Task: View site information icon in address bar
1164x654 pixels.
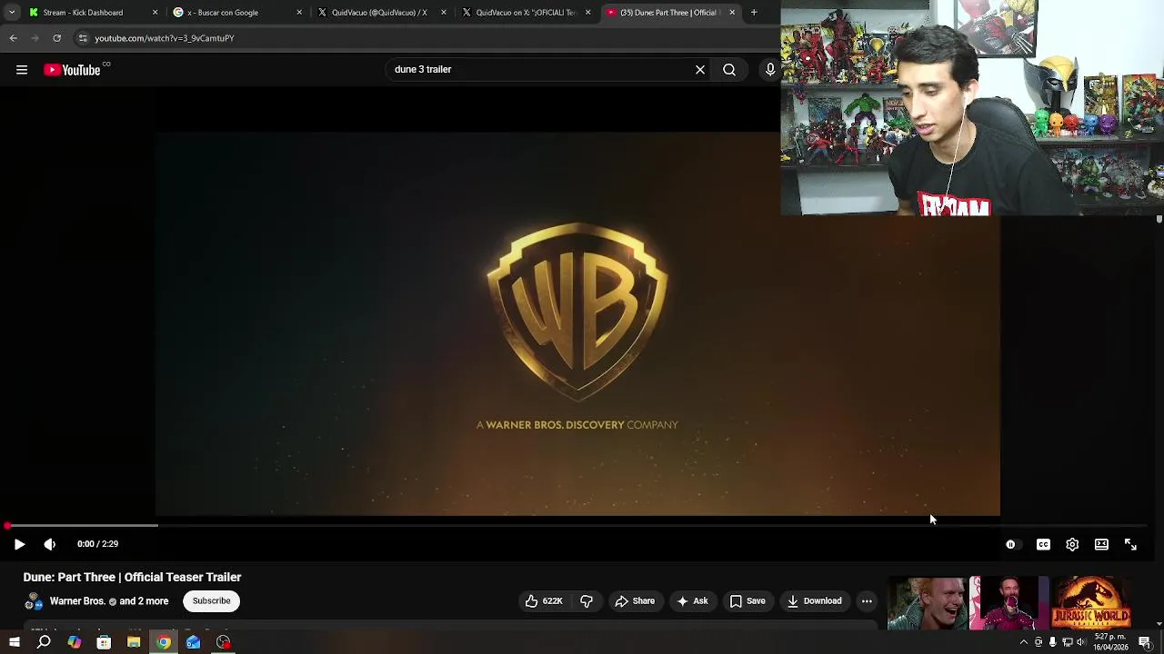Action: click(83, 38)
